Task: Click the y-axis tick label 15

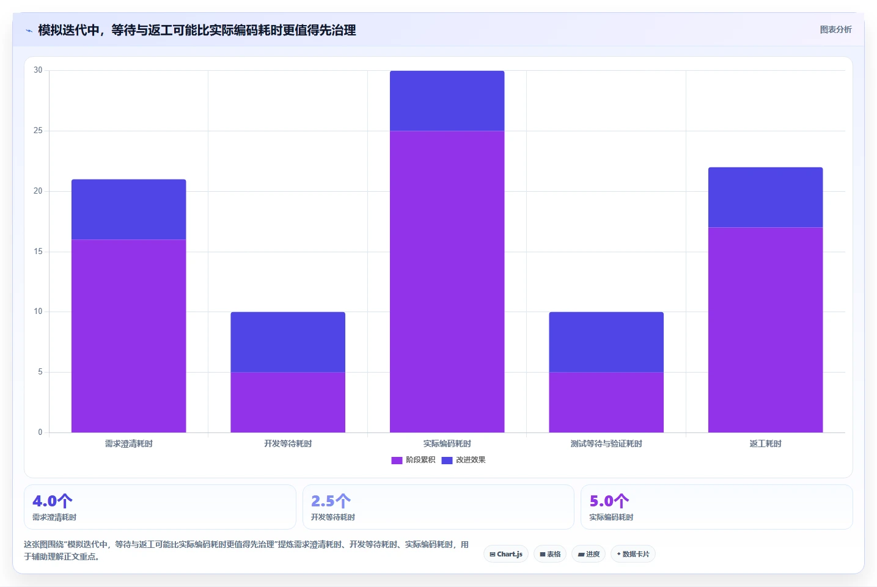Action: click(x=38, y=252)
